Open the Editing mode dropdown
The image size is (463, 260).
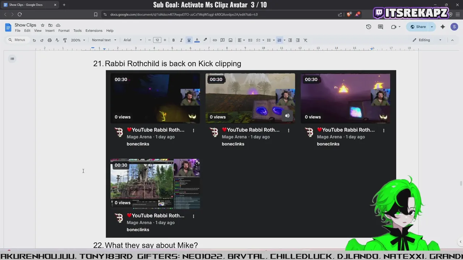tap(428, 40)
